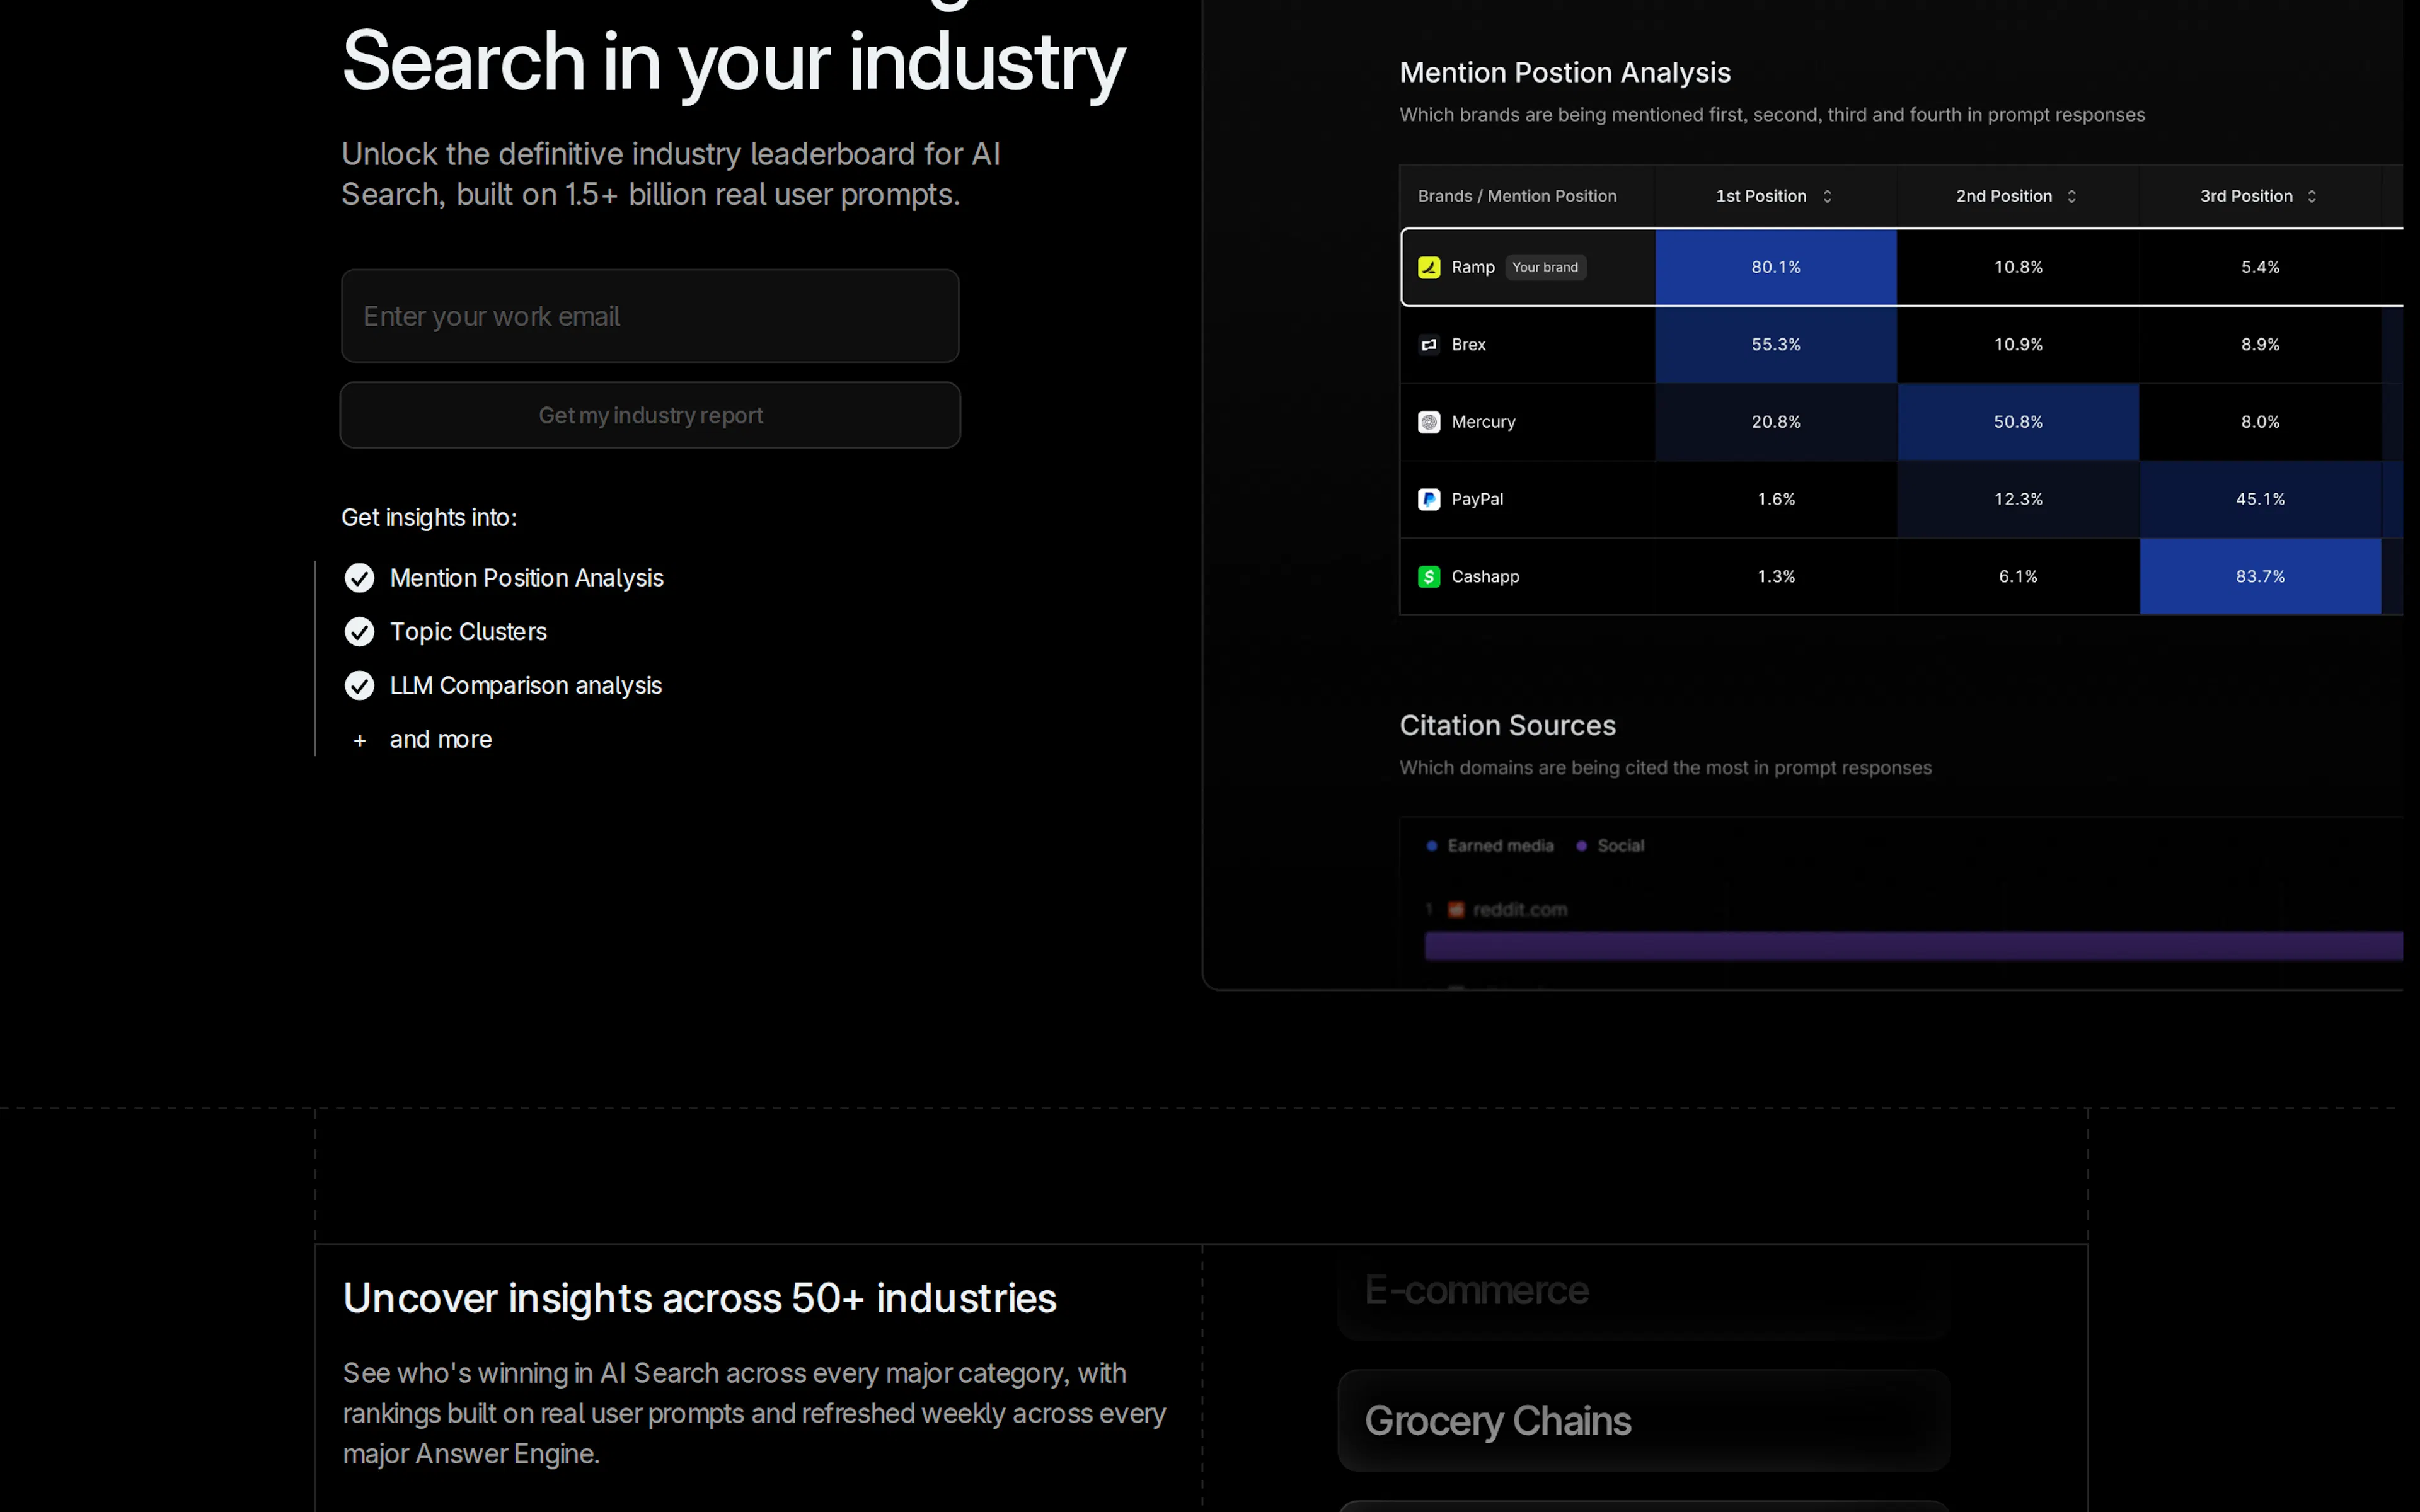The image size is (2420, 1512).
Task: Click checkmark icon beside Mention Position Analysis
Action: click(359, 578)
